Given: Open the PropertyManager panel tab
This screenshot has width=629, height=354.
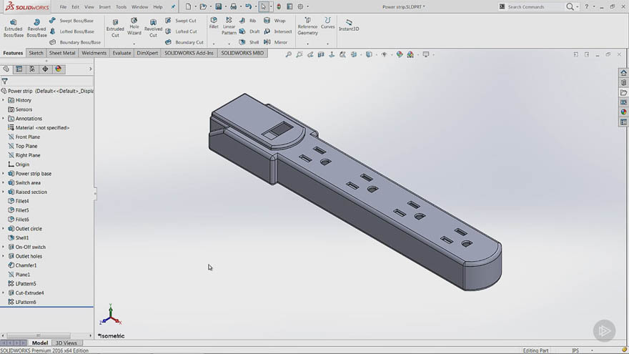Looking at the screenshot, I should 19,69.
